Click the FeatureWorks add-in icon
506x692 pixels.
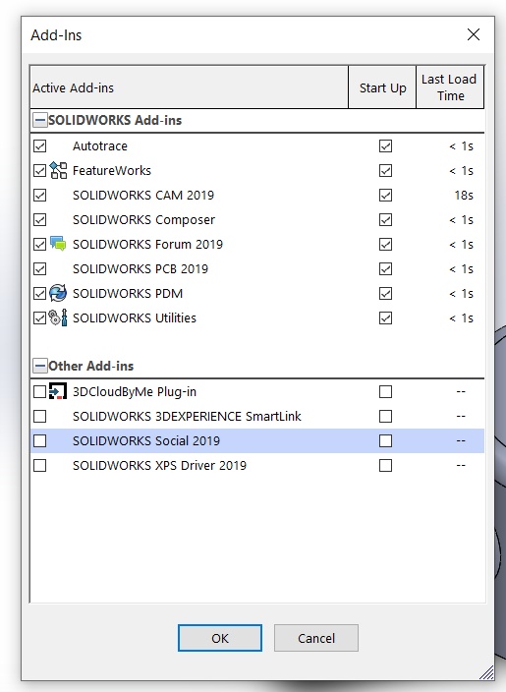click(58, 170)
